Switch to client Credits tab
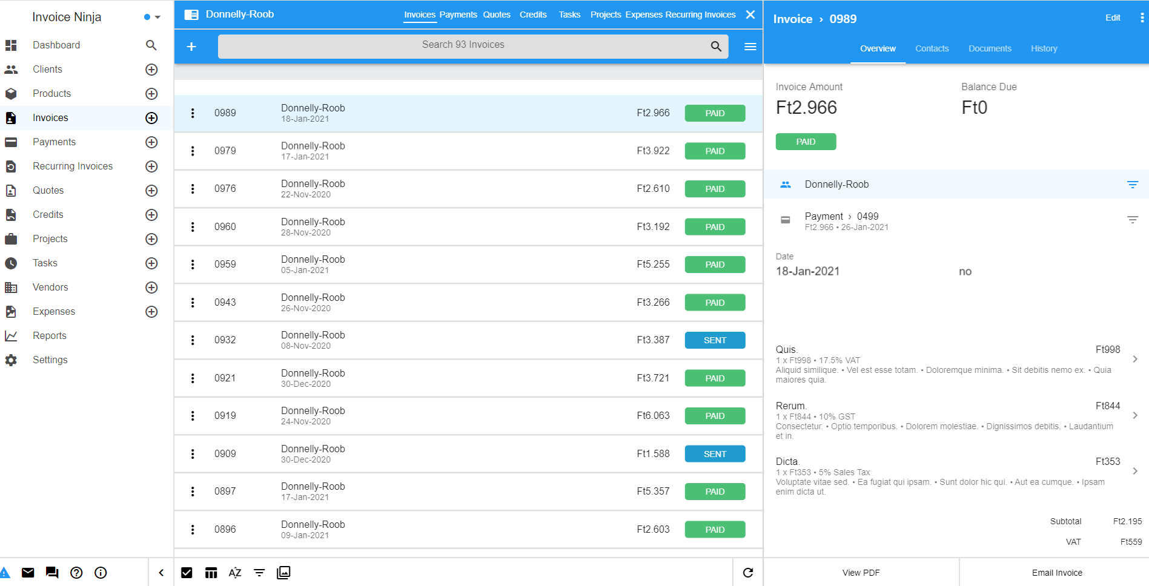The height and width of the screenshot is (586, 1149). click(x=533, y=15)
